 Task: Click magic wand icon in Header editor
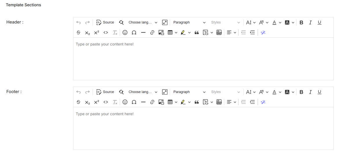point(263,32)
